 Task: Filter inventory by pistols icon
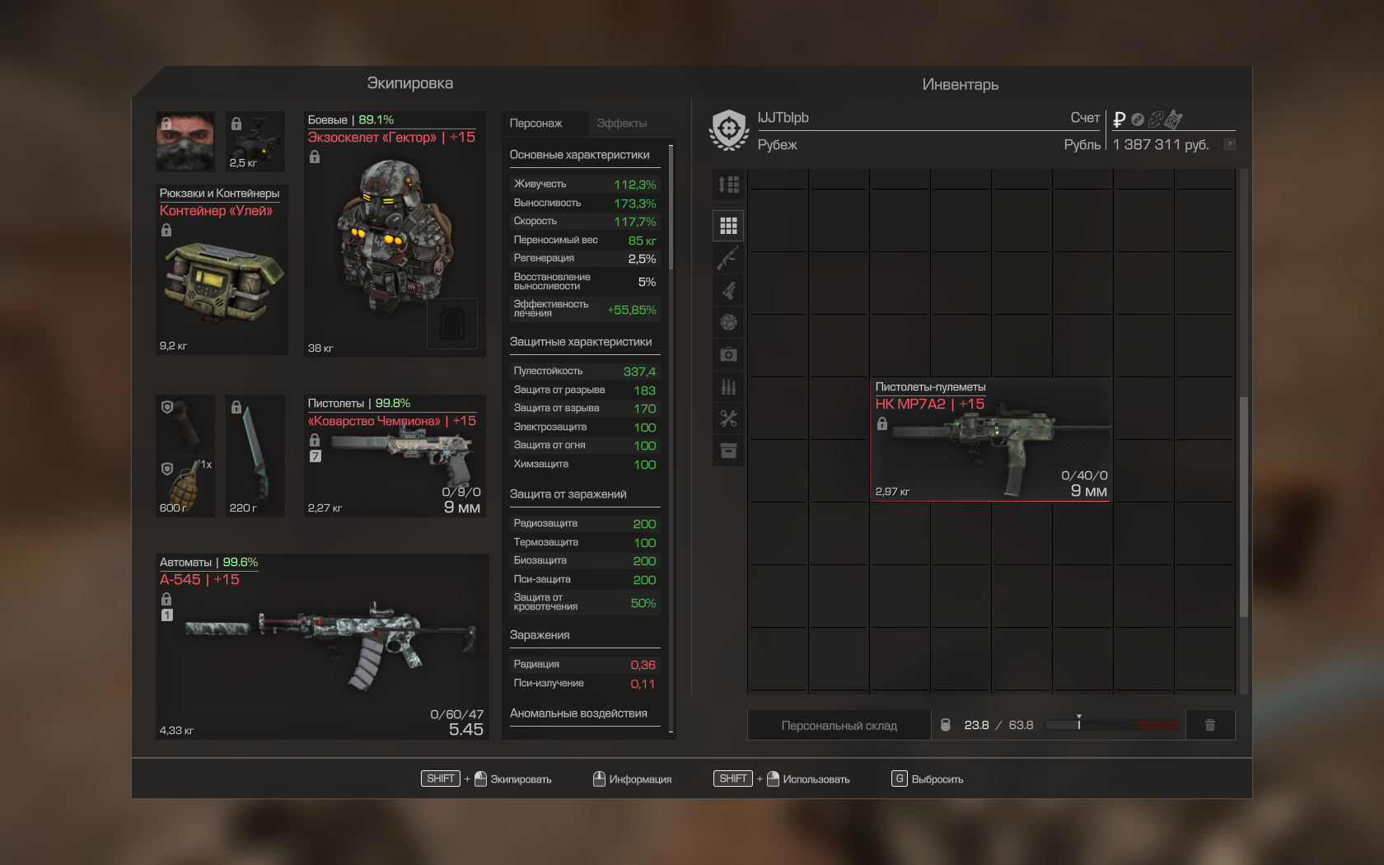click(728, 290)
